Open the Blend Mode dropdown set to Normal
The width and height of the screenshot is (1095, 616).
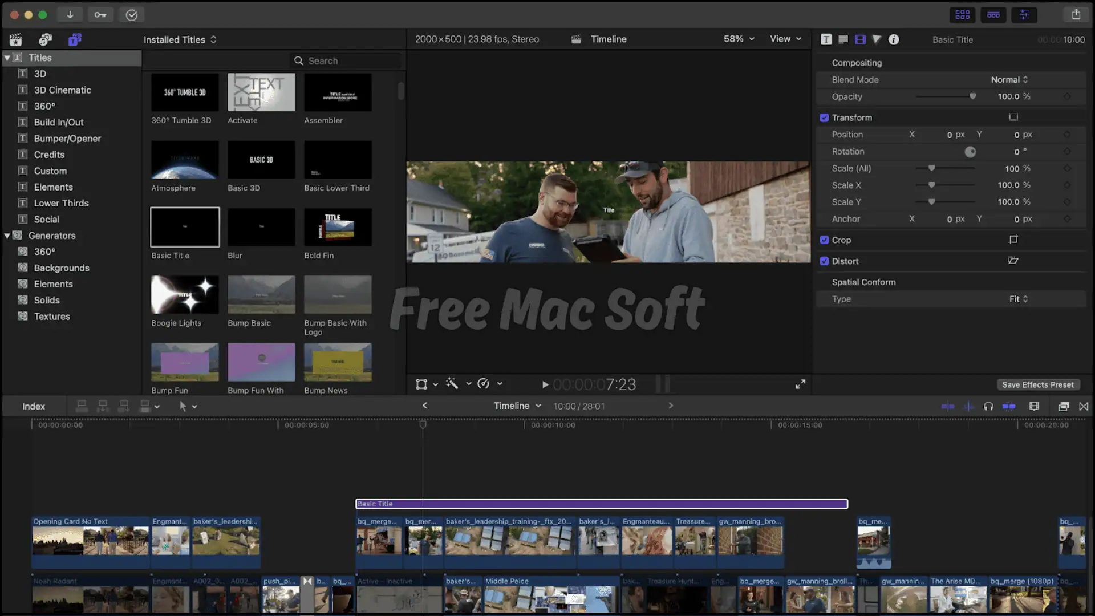(x=1008, y=80)
